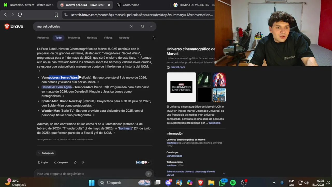Screen dimensions: 332x187
Task: Like the AI answer with thumbs up
Action: click(75, 163)
